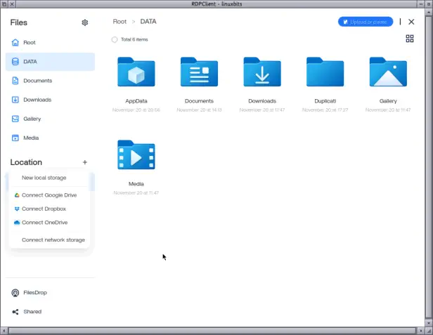Open the Gallery folder in the file grid
This screenshot has height=335, width=433.
click(x=388, y=72)
